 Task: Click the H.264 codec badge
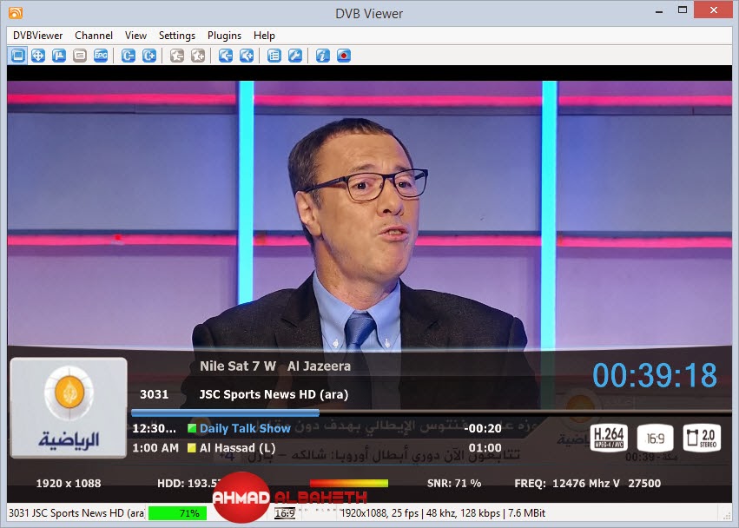(x=609, y=439)
